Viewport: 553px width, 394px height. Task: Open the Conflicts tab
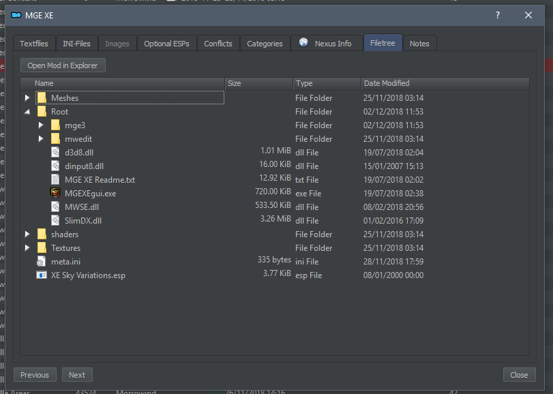[218, 44]
